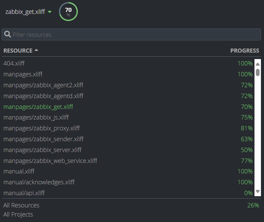264x222 pixels.
Task: Click the 77% progress of zabbix_web_service
Action: [x=247, y=161]
